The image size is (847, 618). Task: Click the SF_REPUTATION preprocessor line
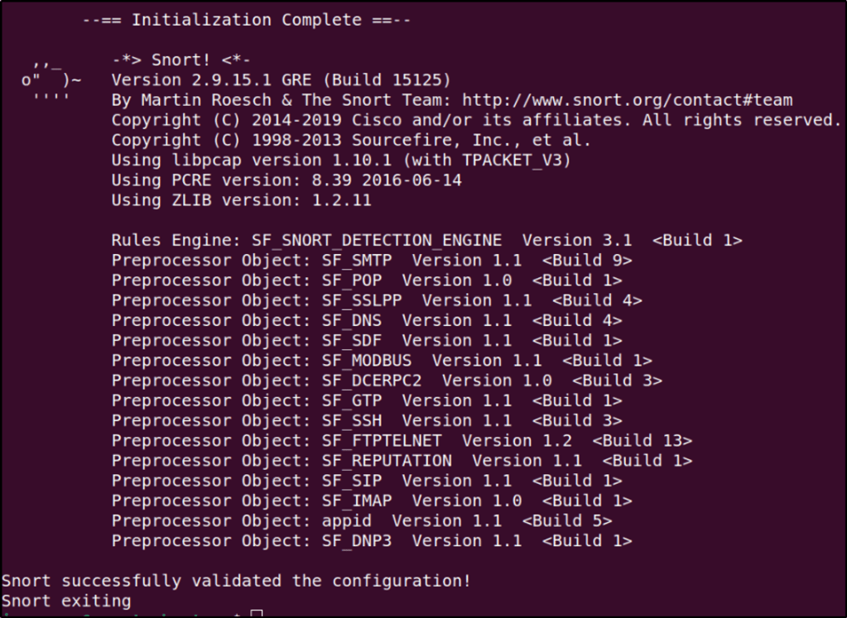(x=402, y=461)
